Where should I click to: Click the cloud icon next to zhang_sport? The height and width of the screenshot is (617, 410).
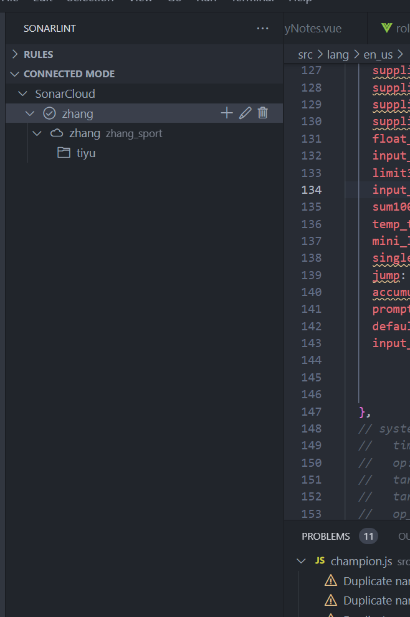click(57, 133)
